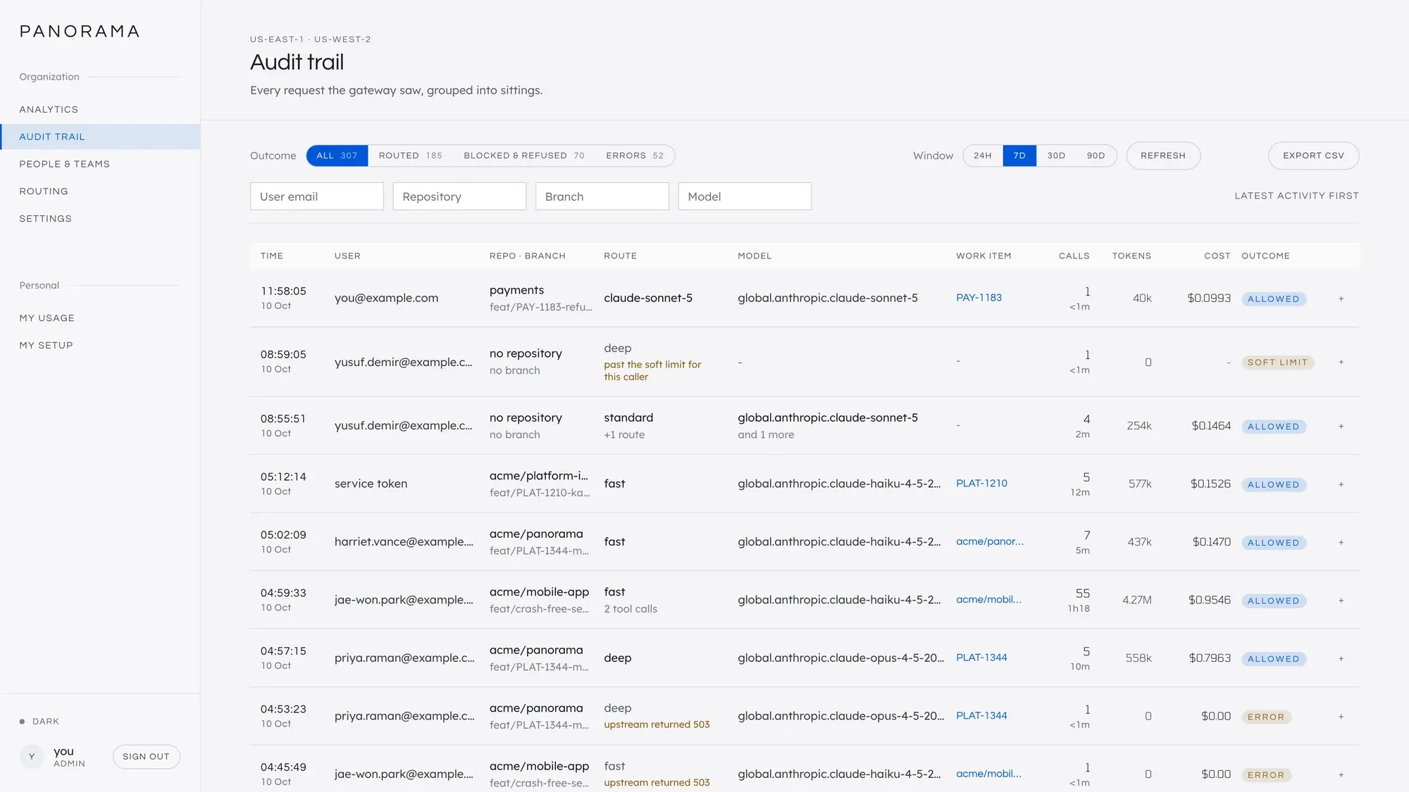
Task: Expand the jae-won.park row at 04:59:33
Action: coord(1341,601)
